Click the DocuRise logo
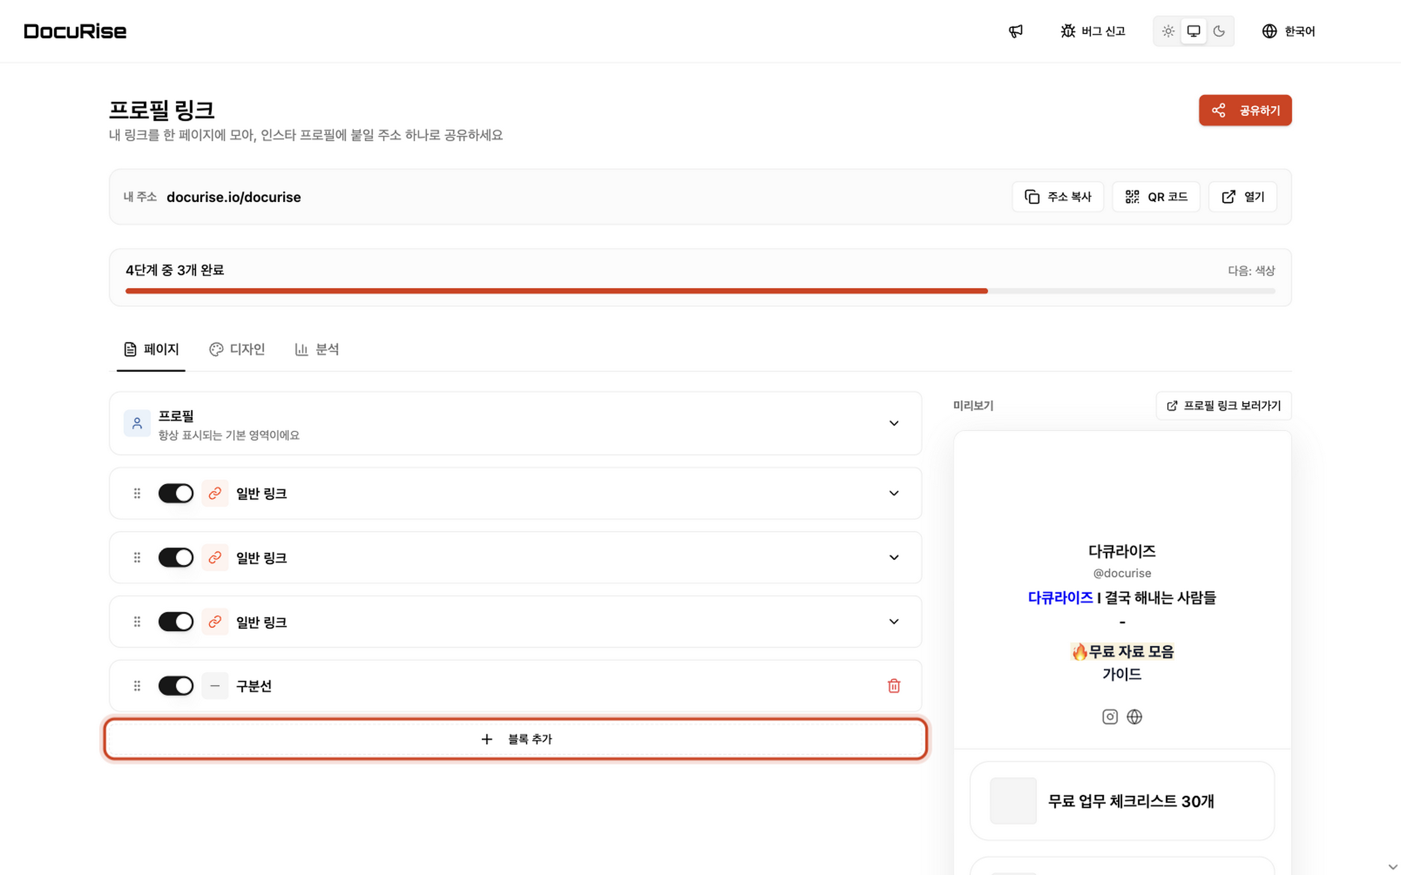The width and height of the screenshot is (1401, 875). tap(75, 31)
